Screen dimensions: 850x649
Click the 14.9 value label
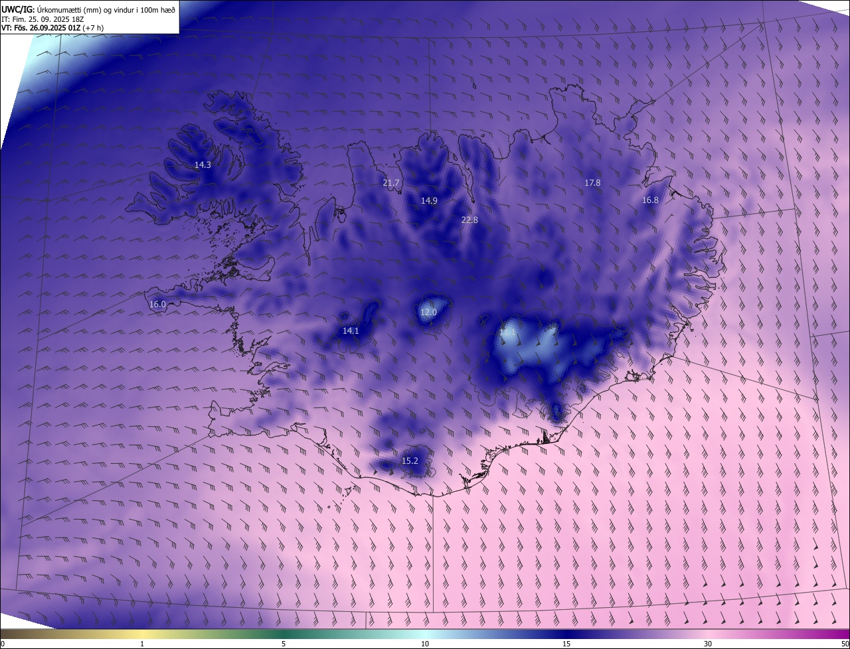point(429,200)
